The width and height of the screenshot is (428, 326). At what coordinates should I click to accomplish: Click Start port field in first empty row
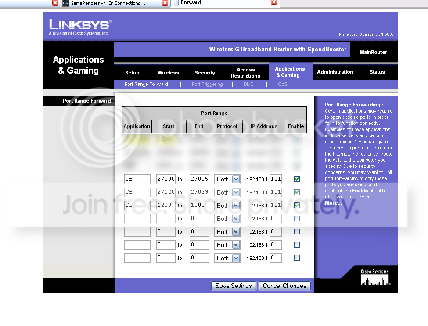tap(166, 218)
